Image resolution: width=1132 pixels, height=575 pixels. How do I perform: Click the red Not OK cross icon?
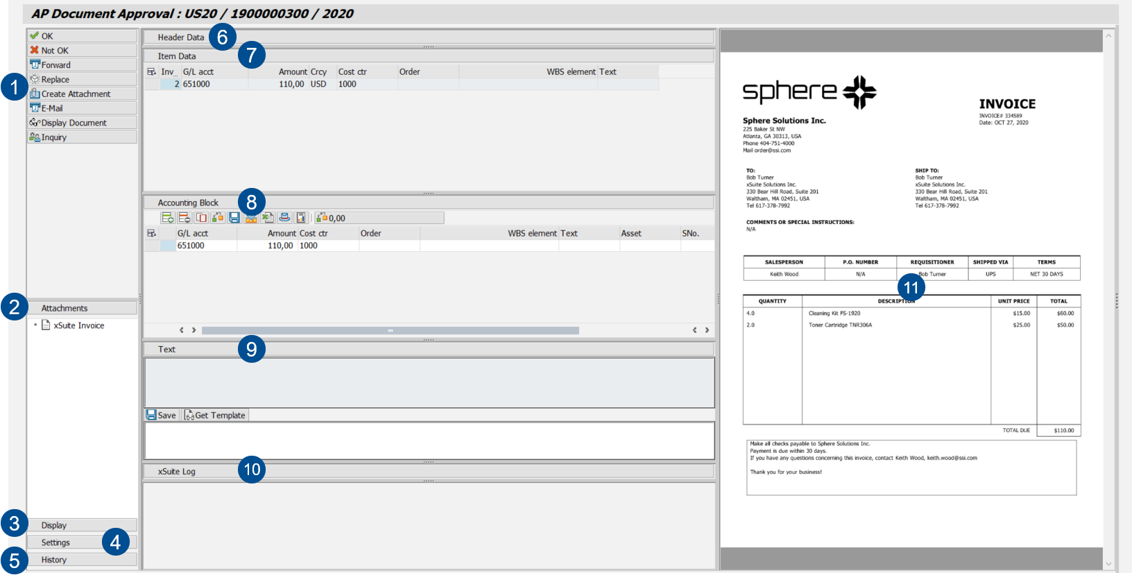(34, 50)
